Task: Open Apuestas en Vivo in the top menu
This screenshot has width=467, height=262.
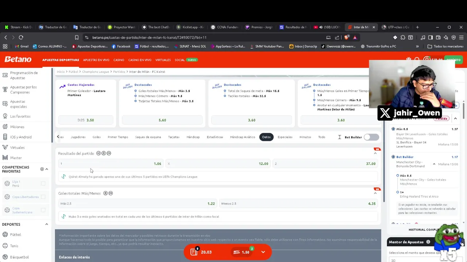Action: click(x=96, y=60)
